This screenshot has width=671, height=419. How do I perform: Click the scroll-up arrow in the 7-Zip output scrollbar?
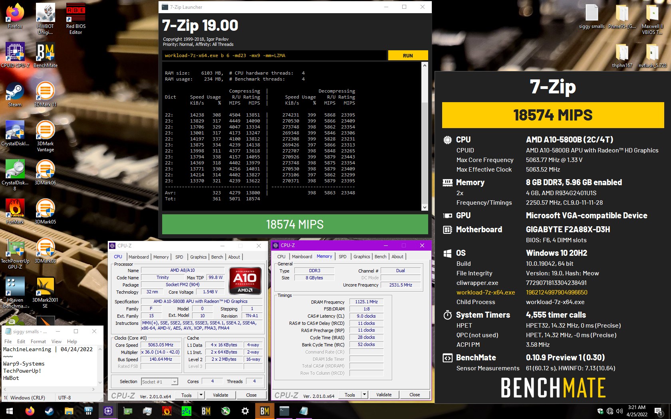(x=425, y=65)
